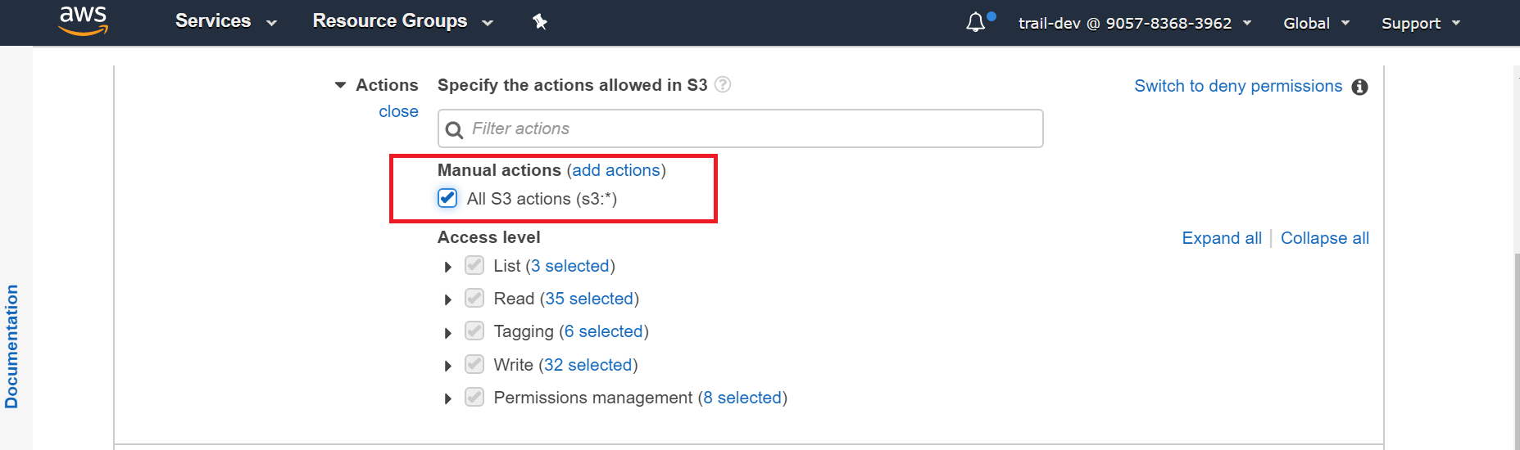This screenshot has width=1520, height=450.
Task: Uncheck All S3 actions checkbox
Action: click(447, 198)
